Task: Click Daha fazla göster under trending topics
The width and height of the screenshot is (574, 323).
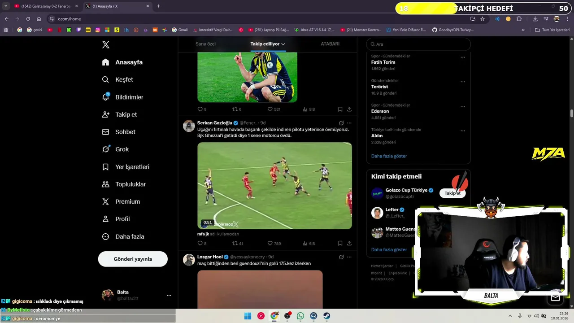Action: (x=389, y=156)
